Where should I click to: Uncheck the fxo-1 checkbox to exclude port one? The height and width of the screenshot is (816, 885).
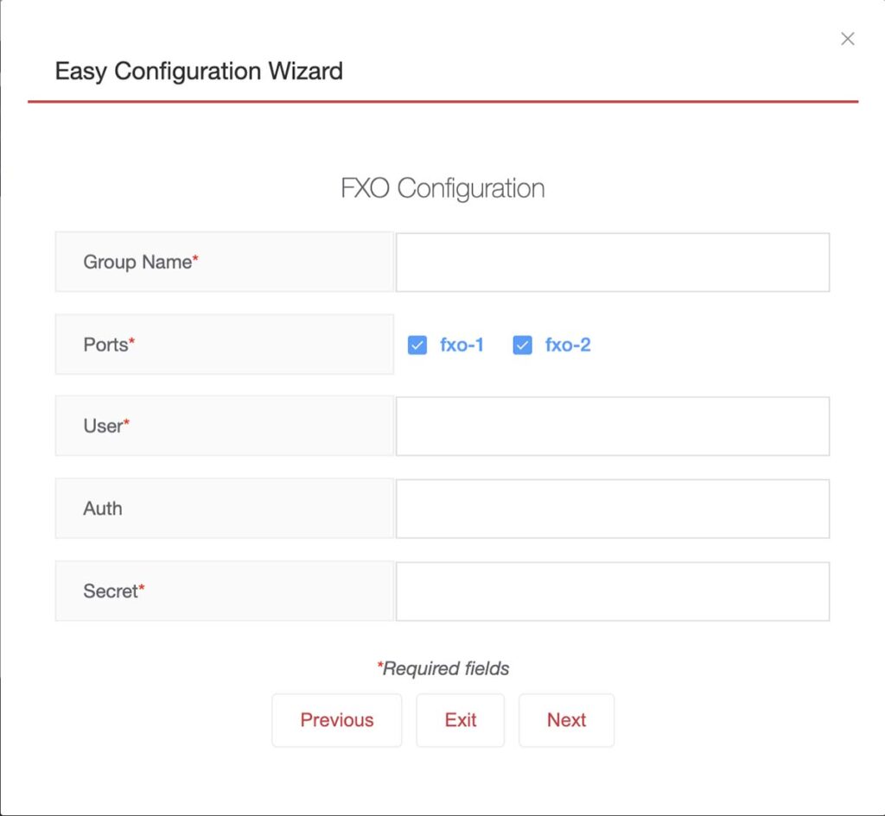pyautogui.click(x=417, y=345)
